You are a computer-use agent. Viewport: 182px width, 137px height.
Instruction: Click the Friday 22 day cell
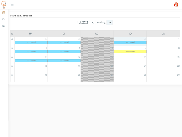[163, 68]
